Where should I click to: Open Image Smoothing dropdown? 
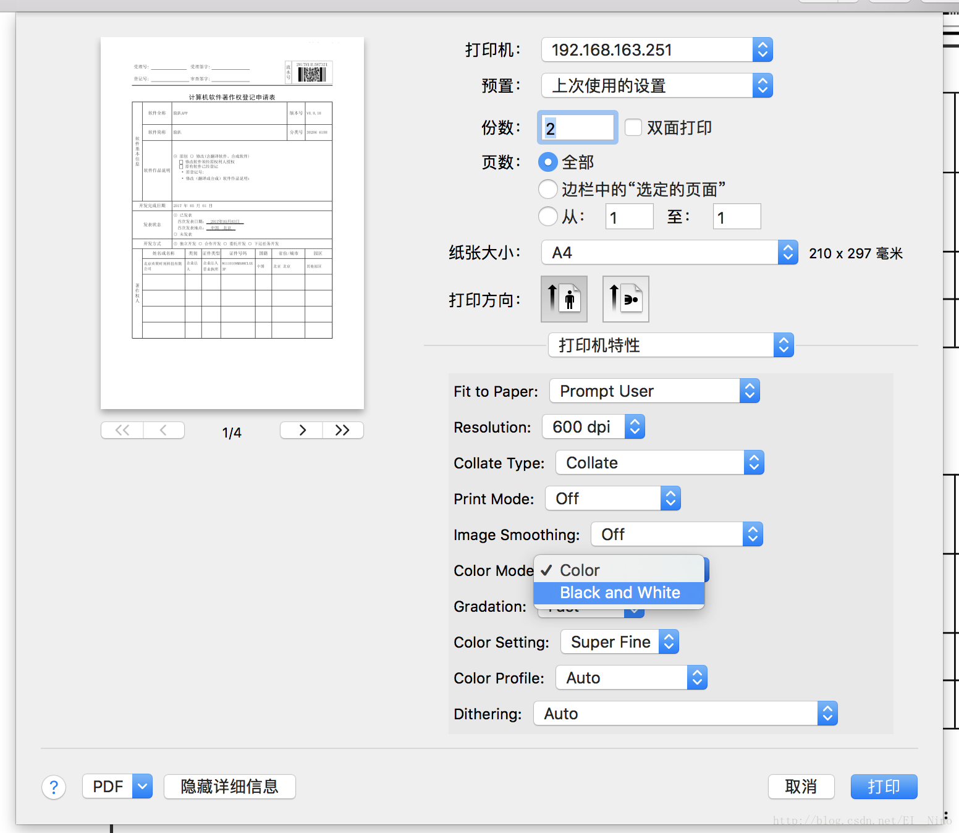(677, 534)
